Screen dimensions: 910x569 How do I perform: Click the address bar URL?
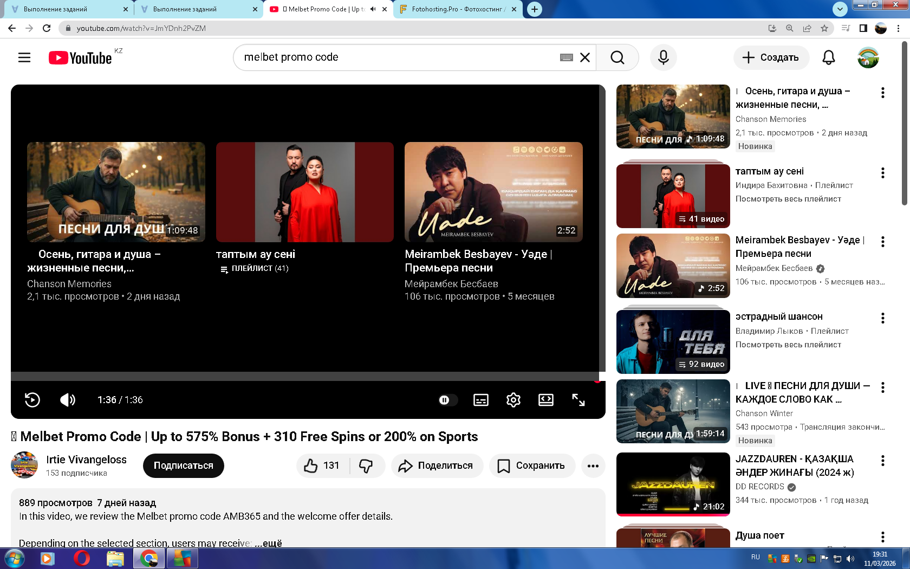tap(141, 28)
